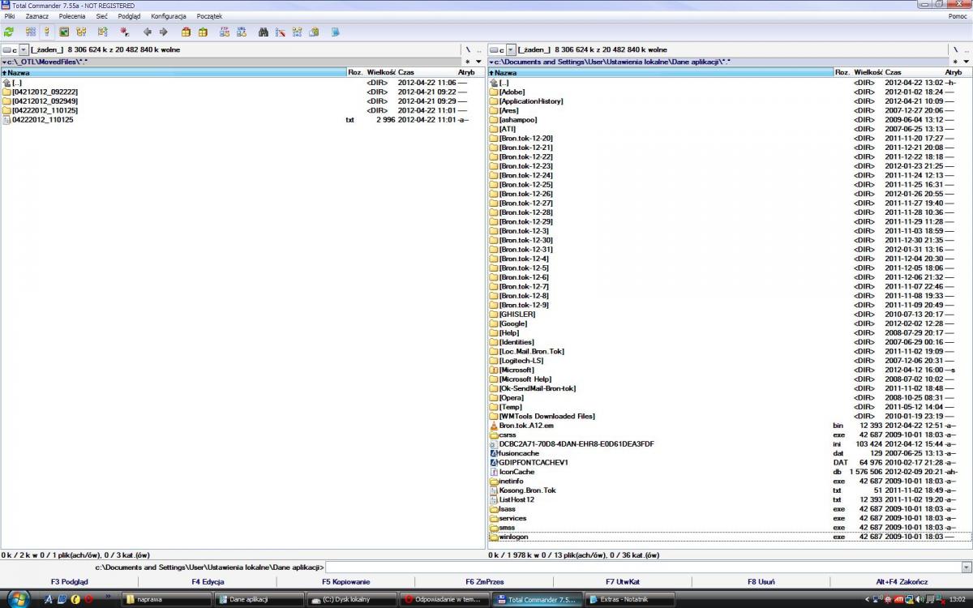973x608 pixels.
Task: Click the Pack files gift box icon
Action: (x=186, y=32)
